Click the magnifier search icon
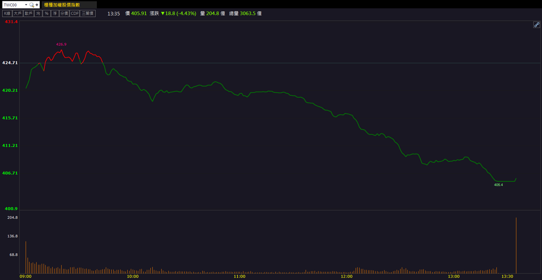The width and height of the screenshot is (542, 280). click(32, 5)
